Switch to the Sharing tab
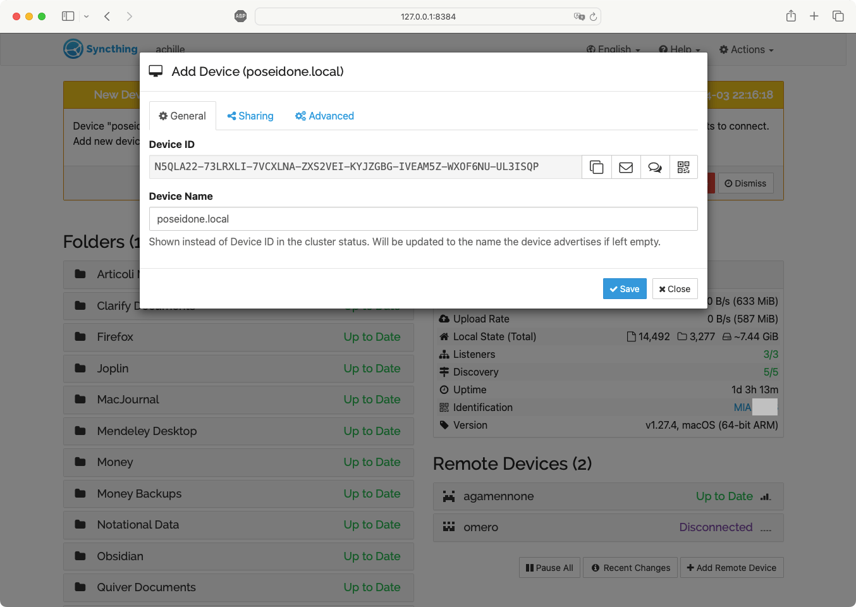The height and width of the screenshot is (607, 856). pos(250,116)
